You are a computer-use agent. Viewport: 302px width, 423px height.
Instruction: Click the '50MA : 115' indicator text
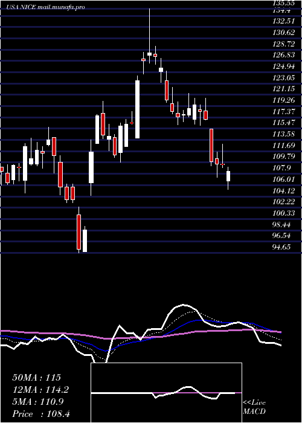(37, 378)
